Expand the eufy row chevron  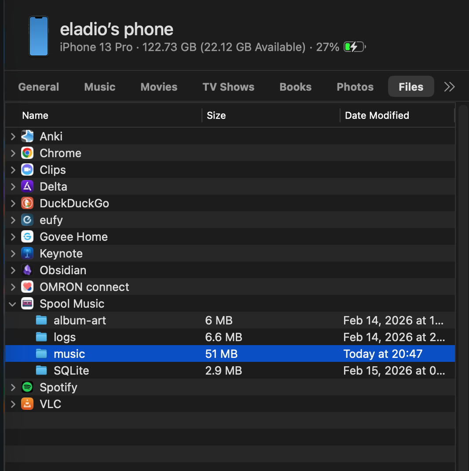point(13,220)
